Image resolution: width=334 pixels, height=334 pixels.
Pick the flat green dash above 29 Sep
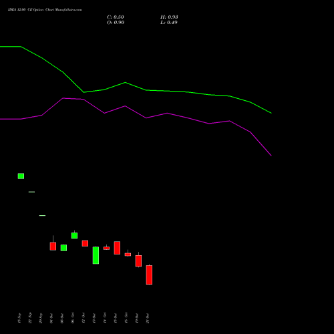[x=42, y=215]
